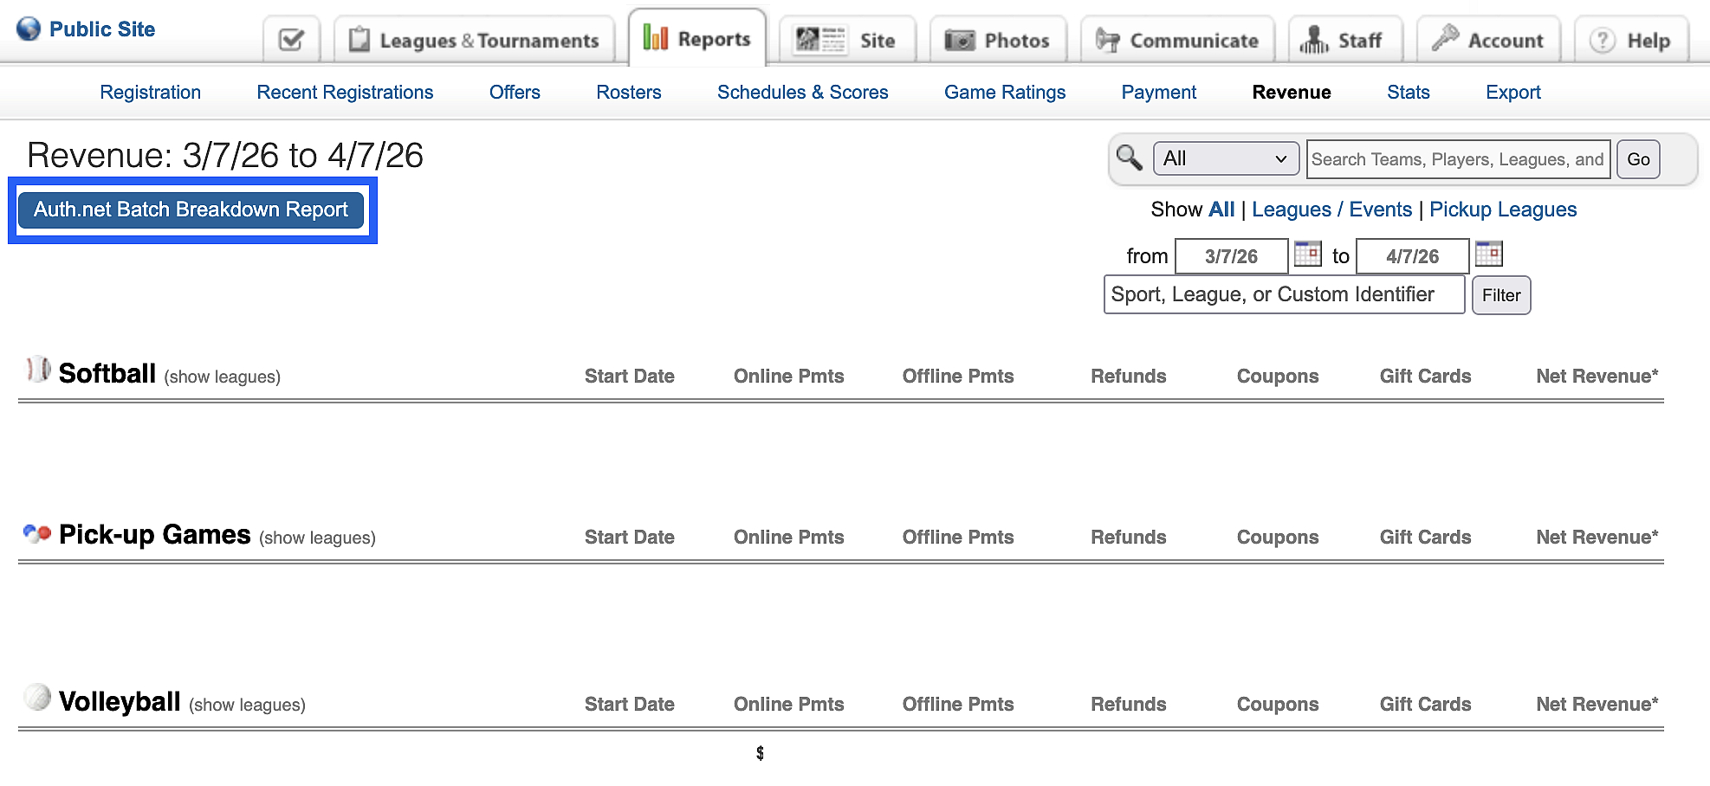1710x786 pixels.
Task: Click the camera icon on Photos tab
Action: pyautogui.click(x=960, y=40)
